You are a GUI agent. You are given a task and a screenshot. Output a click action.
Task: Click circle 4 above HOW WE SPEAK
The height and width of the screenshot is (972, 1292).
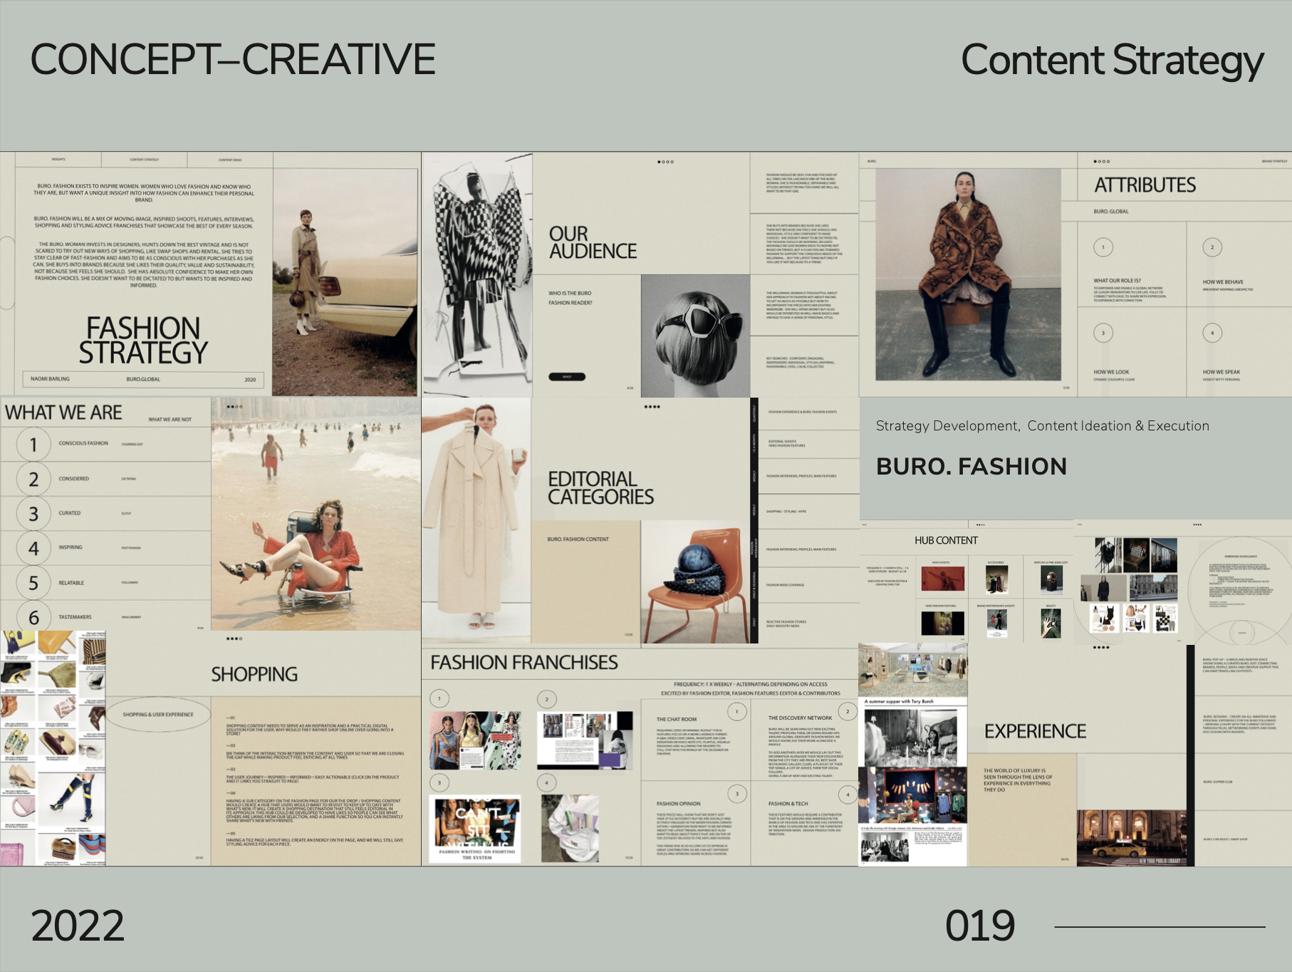coord(1212,333)
